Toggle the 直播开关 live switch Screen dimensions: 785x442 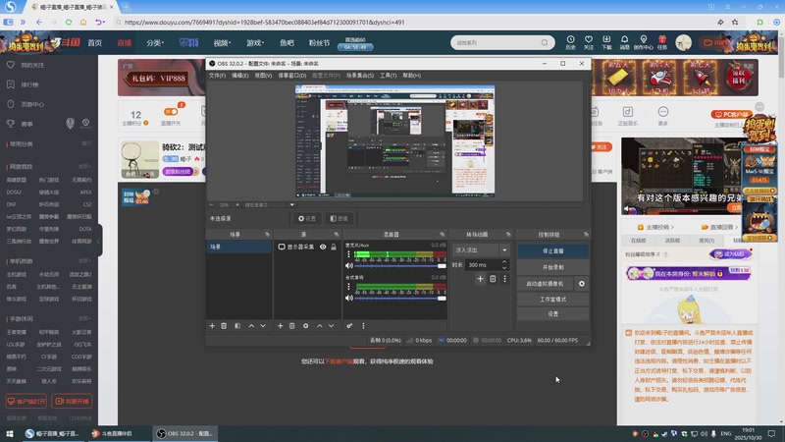(171, 112)
